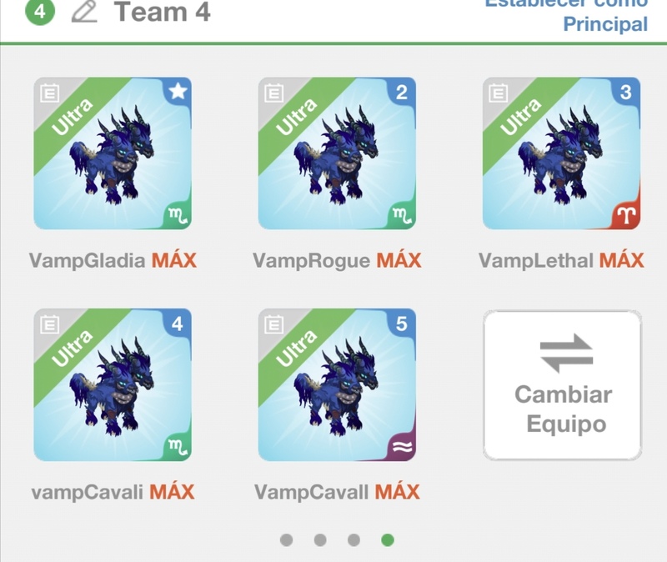The width and height of the screenshot is (667, 562).
Task: Select the VampCavall pet in slot 5
Action: (337, 384)
